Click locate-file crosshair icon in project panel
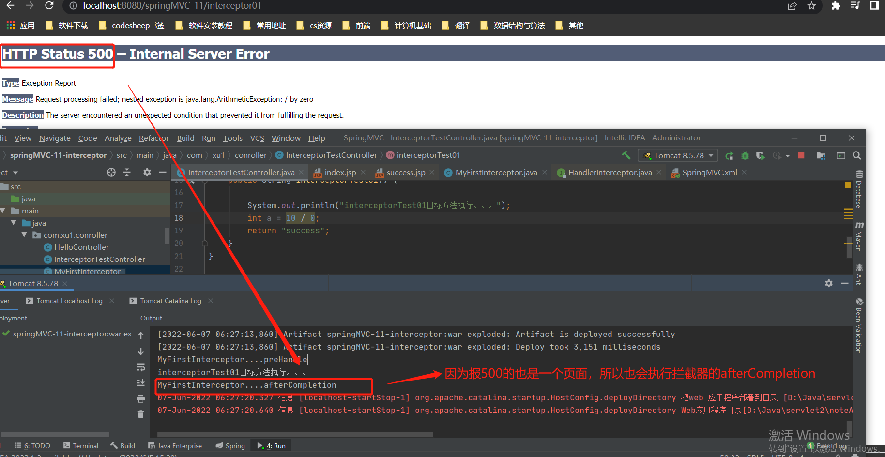Image resolution: width=885 pixels, height=457 pixels. point(111,172)
